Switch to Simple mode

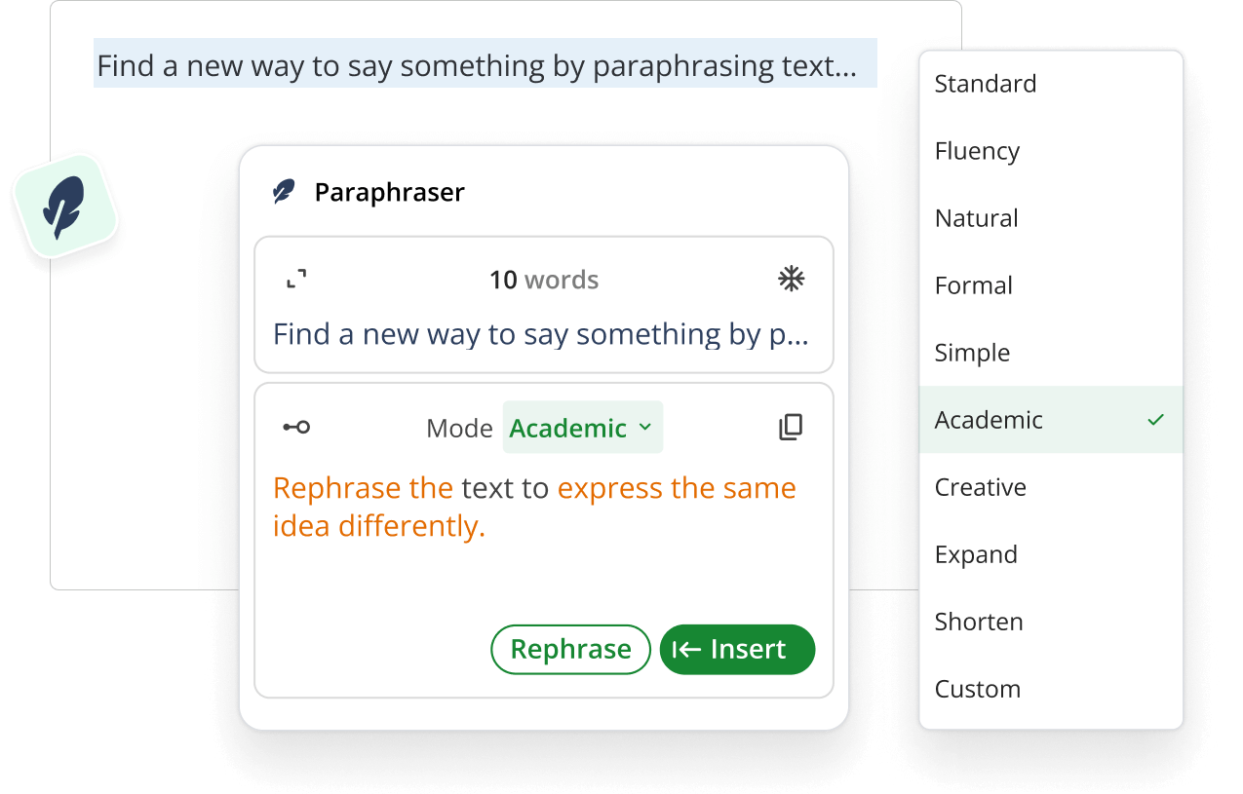coord(972,353)
